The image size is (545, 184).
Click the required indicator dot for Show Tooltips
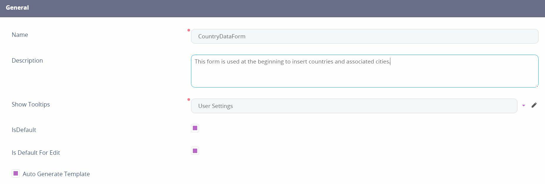[x=189, y=99]
